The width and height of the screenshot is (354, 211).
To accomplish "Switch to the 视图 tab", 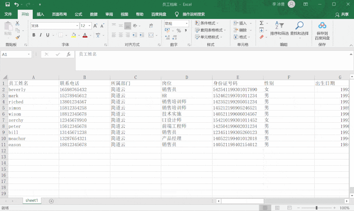I will pos(124,14).
